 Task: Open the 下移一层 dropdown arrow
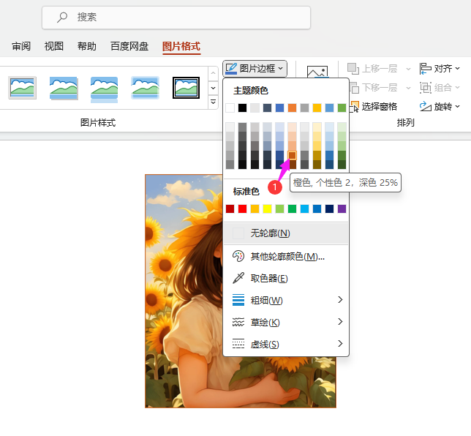coord(408,88)
